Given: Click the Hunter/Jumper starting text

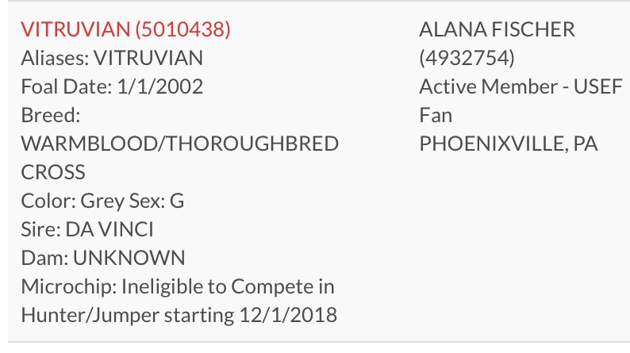Looking at the screenshot, I should point(128,315).
